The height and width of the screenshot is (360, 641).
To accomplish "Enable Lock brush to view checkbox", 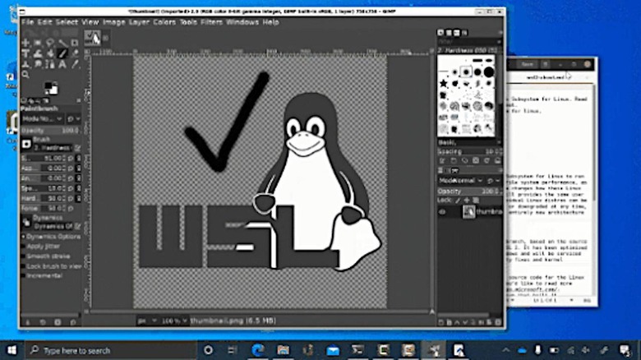I will coord(23,266).
